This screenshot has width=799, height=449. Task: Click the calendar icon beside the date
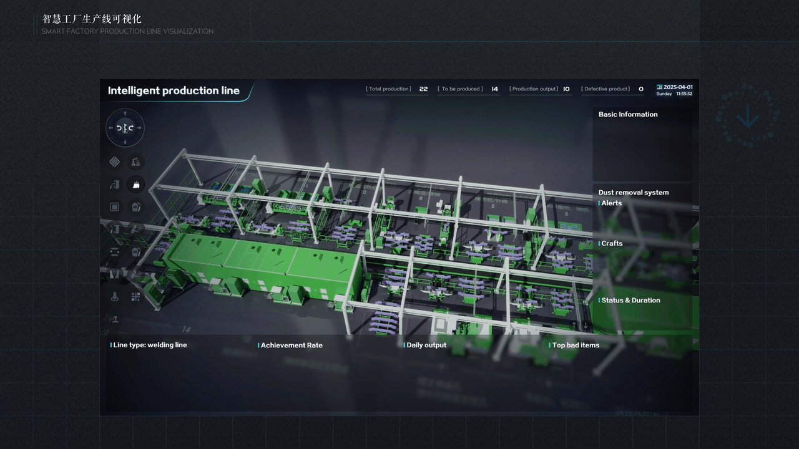[659, 87]
